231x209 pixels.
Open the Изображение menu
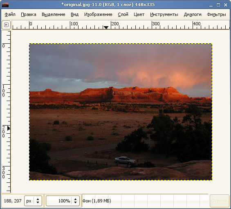point(98,14)
